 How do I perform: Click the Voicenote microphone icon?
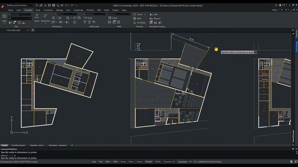point(135,23)
